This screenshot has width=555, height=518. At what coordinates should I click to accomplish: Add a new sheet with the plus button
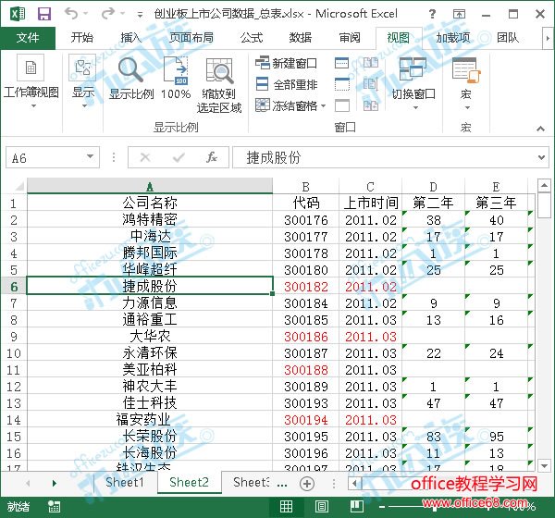tap(307, 483)
